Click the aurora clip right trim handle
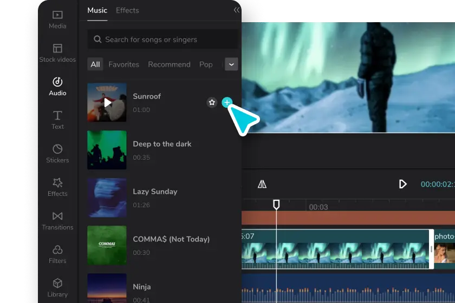 tap(432, 249)
